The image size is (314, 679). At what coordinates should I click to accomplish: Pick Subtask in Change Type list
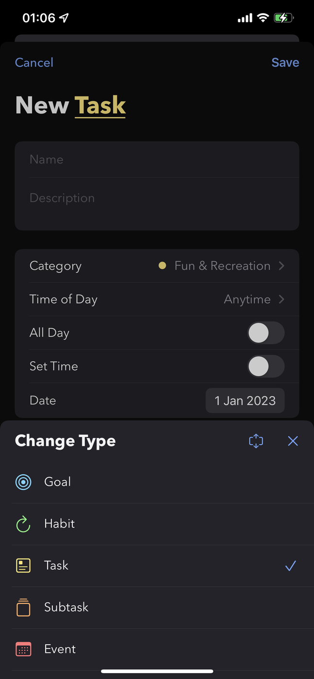tap(66, 607)
